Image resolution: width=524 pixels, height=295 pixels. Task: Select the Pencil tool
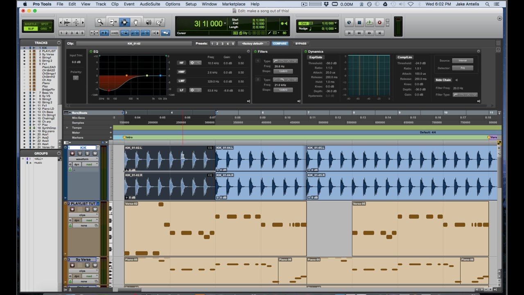pyautogui.click(x=160, y=22)
